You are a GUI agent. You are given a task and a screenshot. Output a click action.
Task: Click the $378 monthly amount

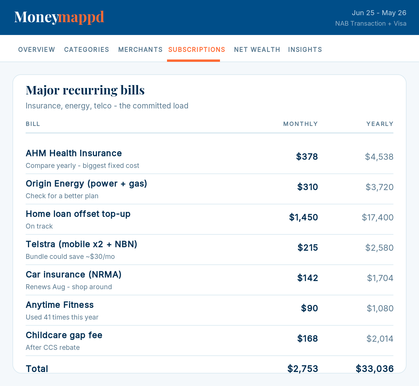[307, 157]
